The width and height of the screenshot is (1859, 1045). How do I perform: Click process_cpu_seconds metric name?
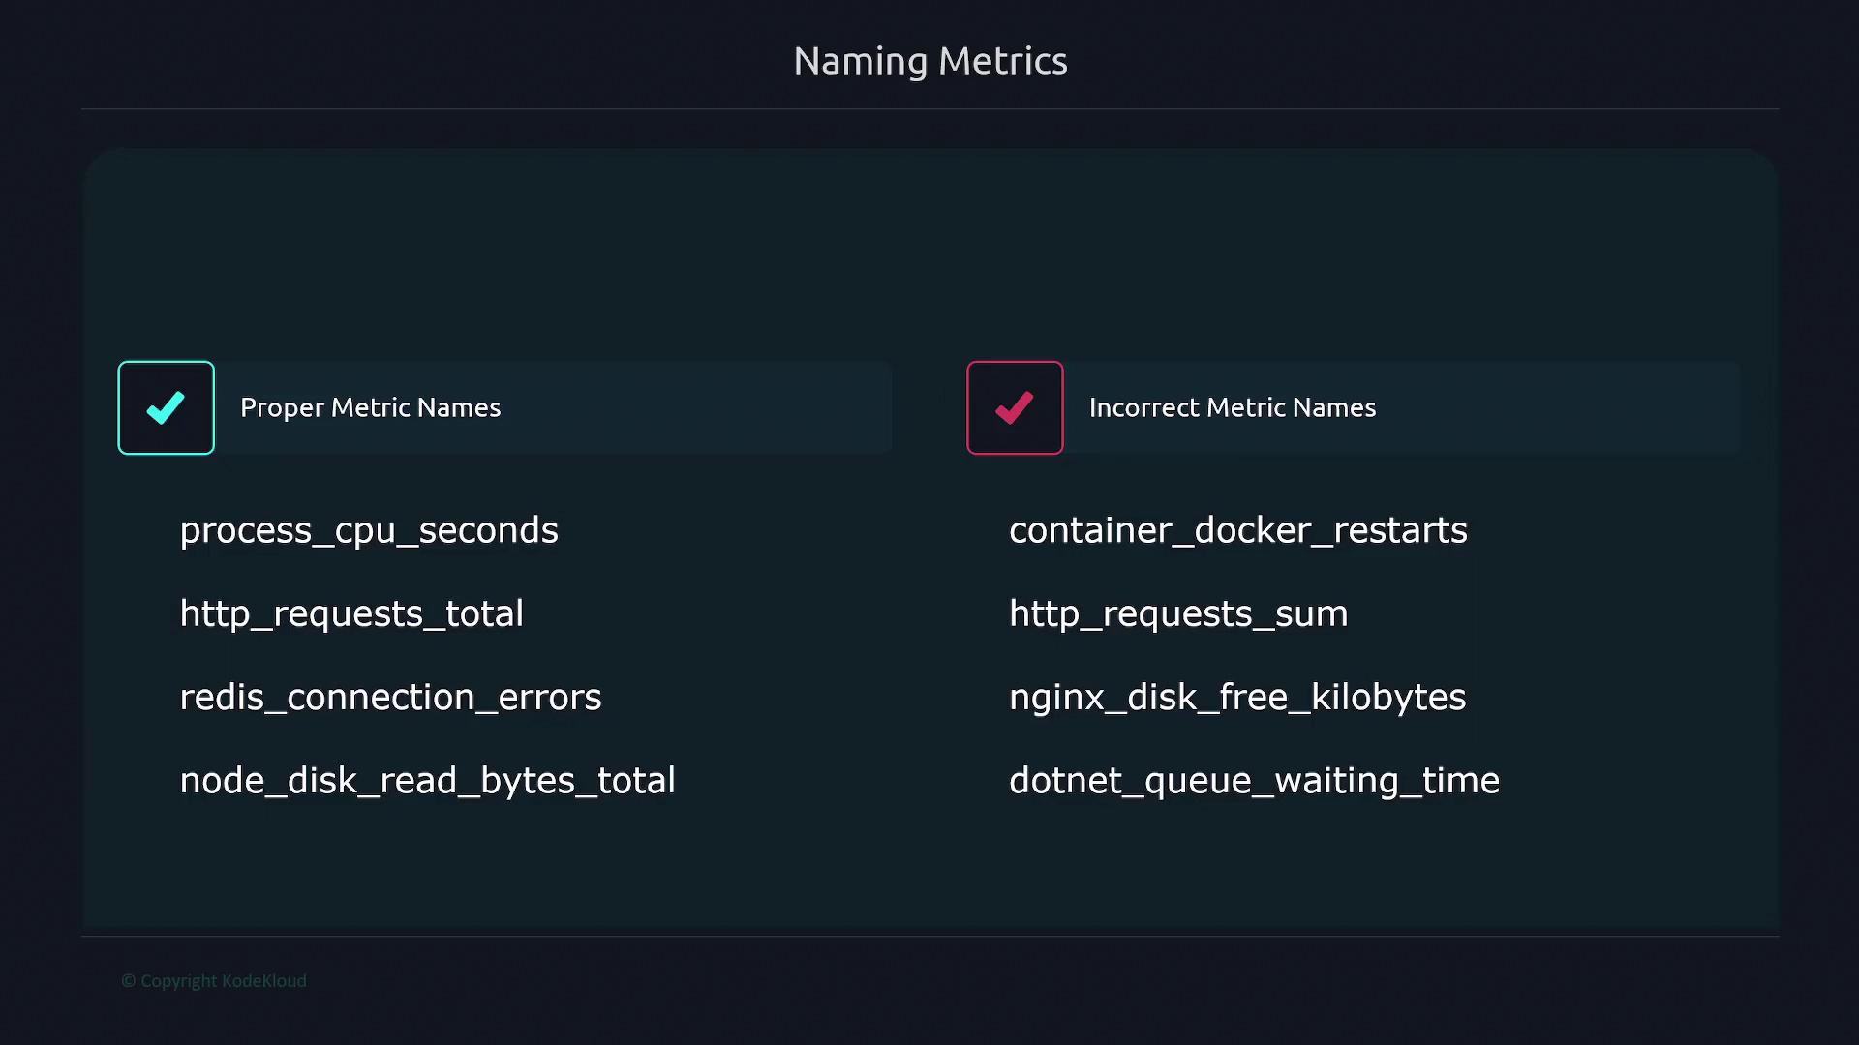coord(369,530)
